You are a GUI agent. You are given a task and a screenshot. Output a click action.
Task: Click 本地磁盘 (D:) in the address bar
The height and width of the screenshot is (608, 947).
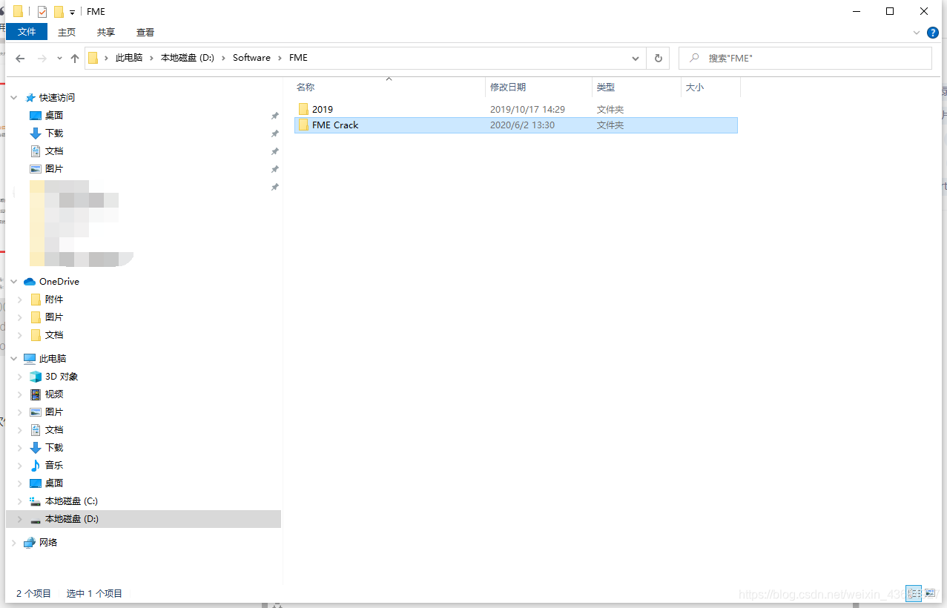[188, 58]
